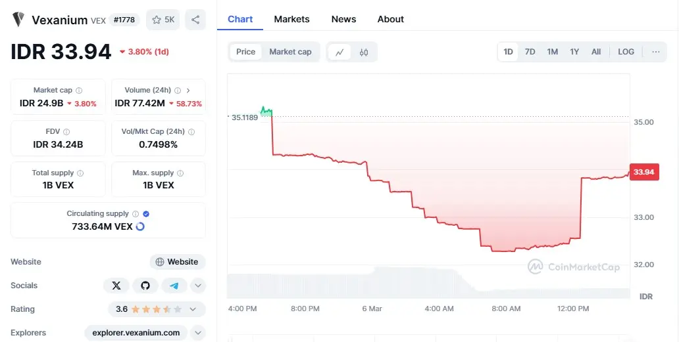The width and height of the screenshot is (679, 342).
Task: Set chart range to 7D
Action: [x=530, y=52]
